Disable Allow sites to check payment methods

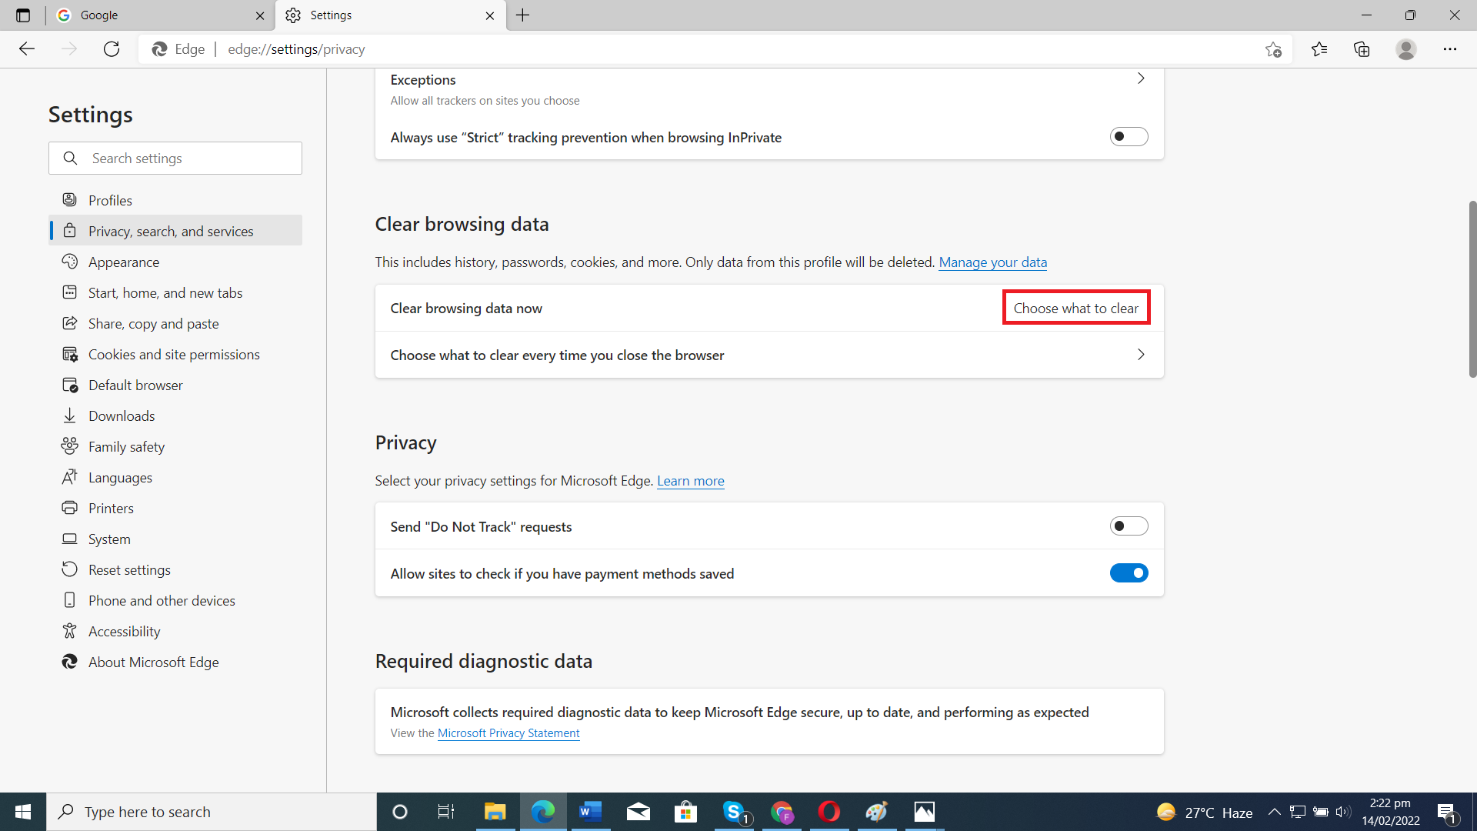click(1129, 573)
